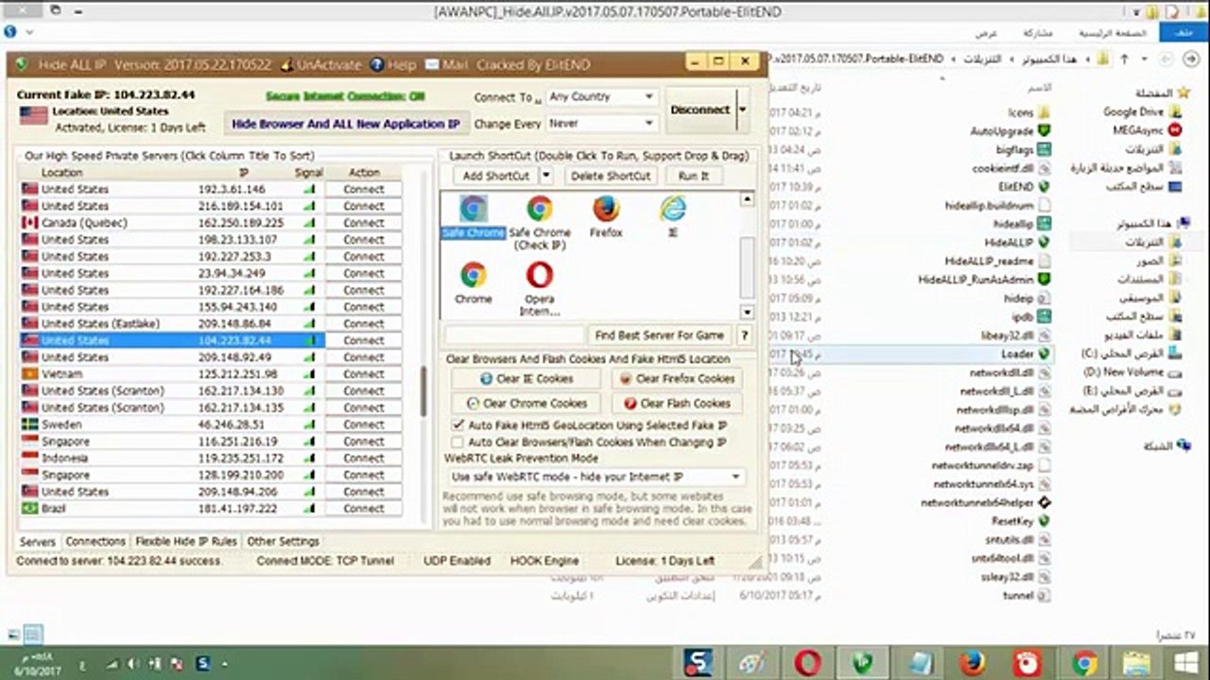
Task: Open Firefox from the Windows taskbar
Action: [x=972, y=663]
